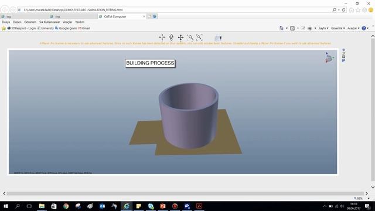The height and width of the screenshot is (211, 375).
Task: Activate the rotate view tool
Action: 171,38
